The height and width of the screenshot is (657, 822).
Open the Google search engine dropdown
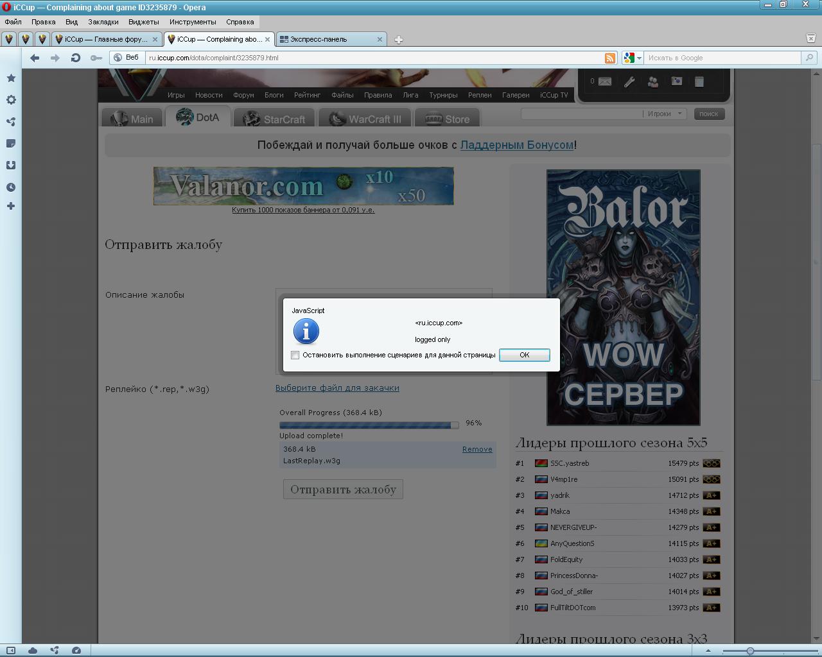click(x=633, y=58)
